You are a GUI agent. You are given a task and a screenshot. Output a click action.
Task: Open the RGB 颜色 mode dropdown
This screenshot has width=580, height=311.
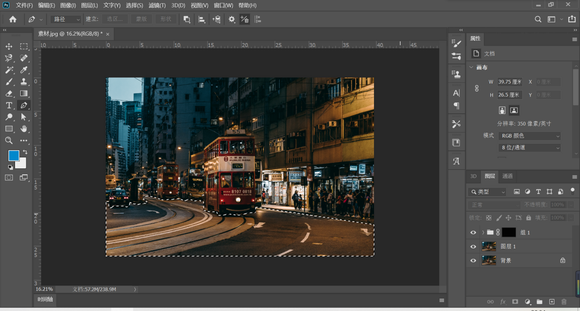click(x=530, y=136)
